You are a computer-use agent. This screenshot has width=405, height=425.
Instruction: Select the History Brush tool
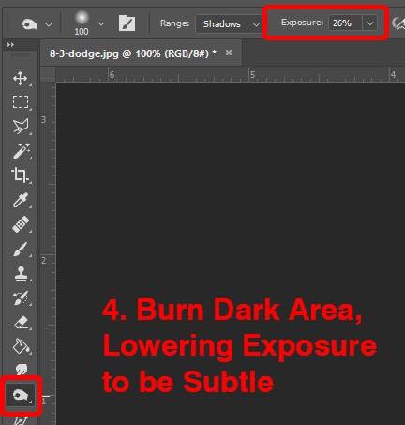pos(21,298)
